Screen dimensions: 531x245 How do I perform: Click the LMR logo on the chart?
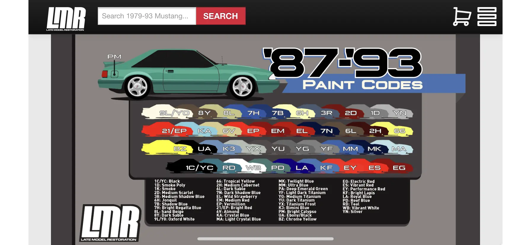point(110,223)
